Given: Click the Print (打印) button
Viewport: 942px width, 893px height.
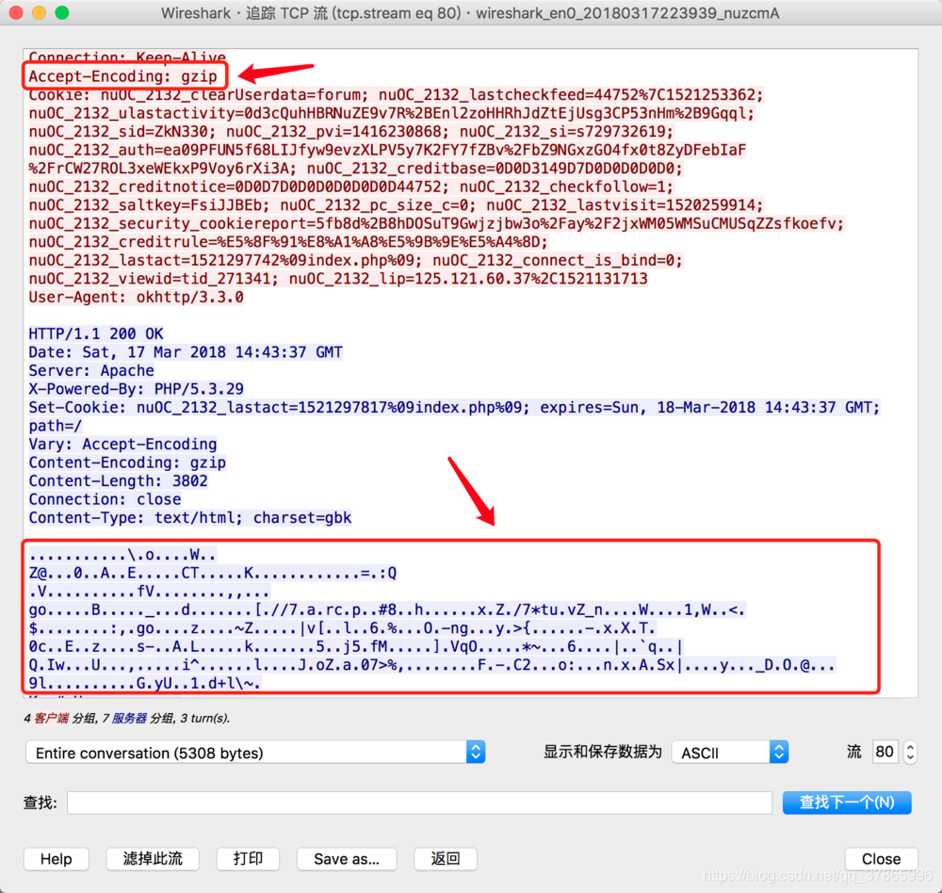Looking at the screenshot, I should [248, 859].
